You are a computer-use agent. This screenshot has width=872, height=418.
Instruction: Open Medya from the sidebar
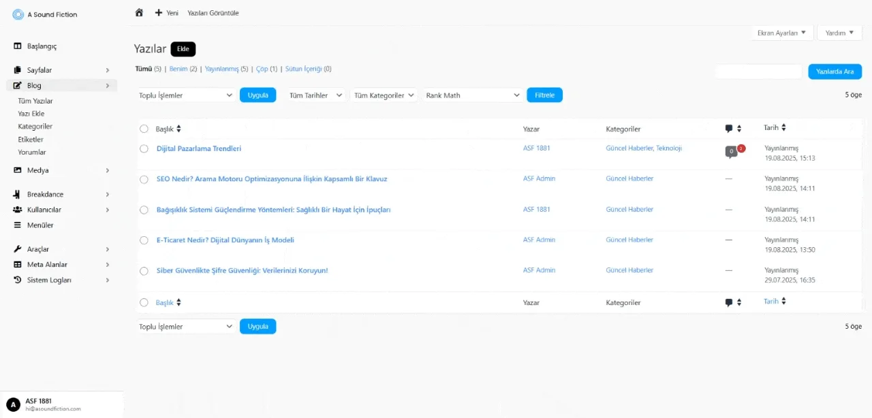click(37, 170)
